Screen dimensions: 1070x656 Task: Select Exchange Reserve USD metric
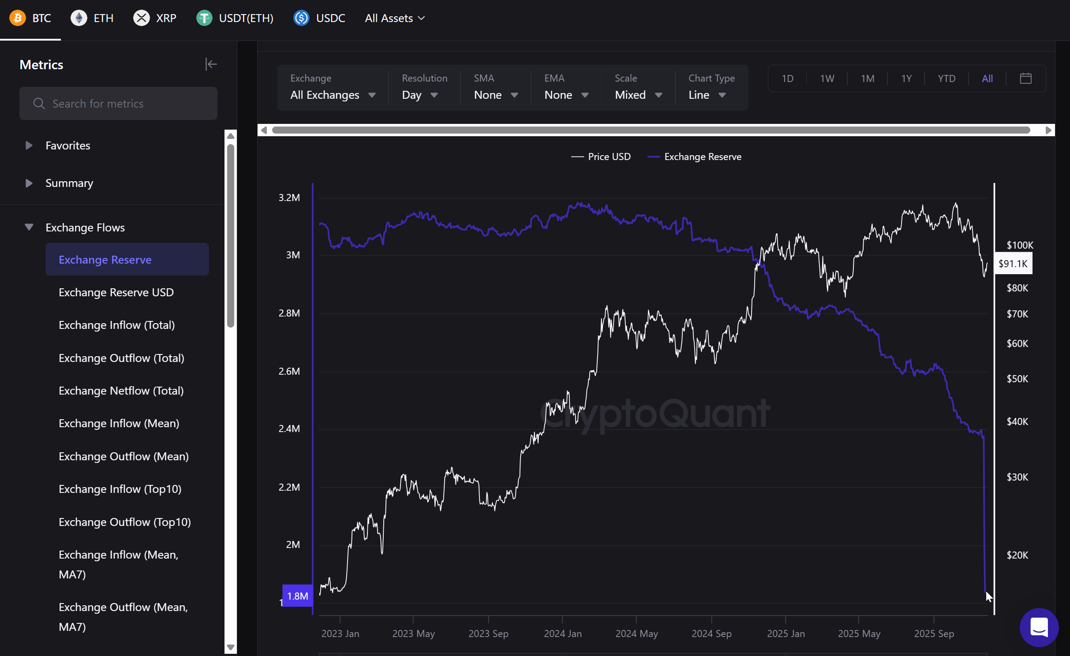point(116,292)
